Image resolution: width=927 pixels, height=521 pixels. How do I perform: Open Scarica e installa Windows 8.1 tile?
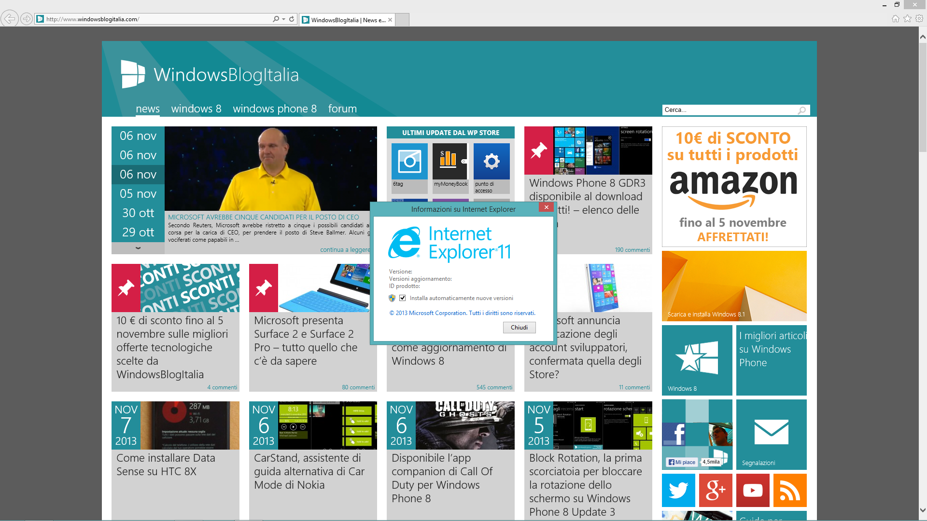tap(734, 286)
